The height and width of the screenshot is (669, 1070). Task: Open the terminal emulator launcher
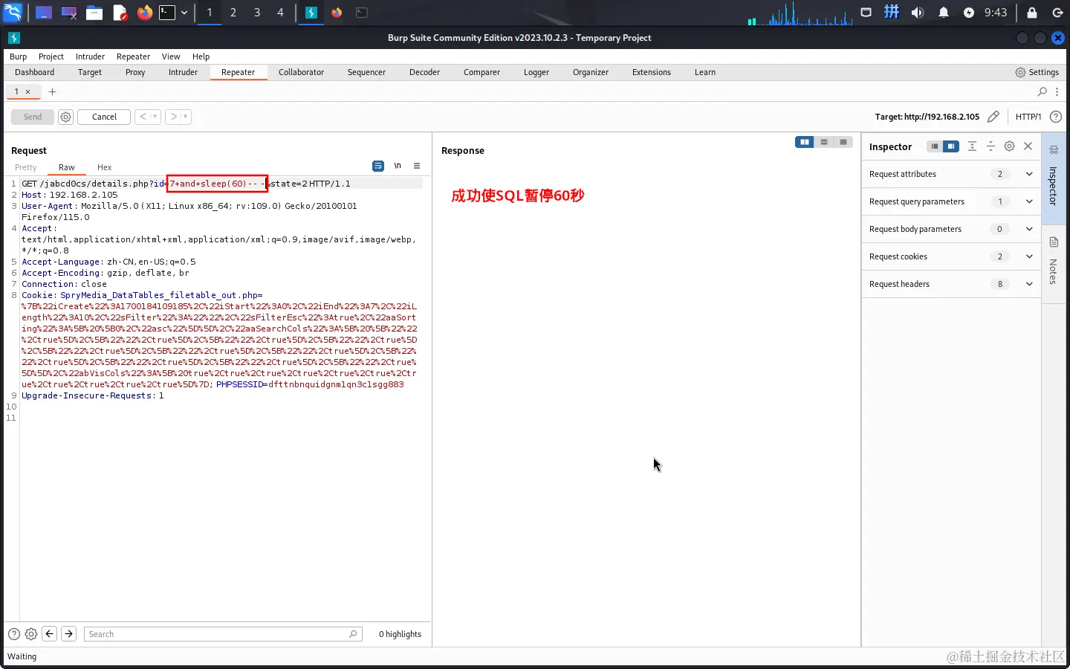pos(167,13)
